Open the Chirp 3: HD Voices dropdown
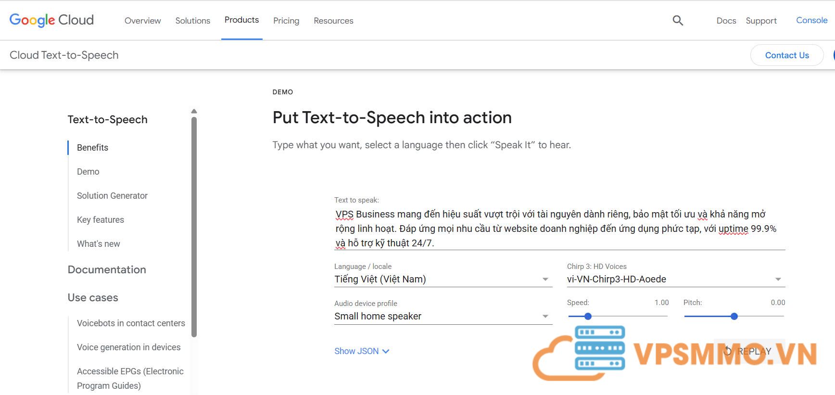Screen dimensions: 835x395 [x=676, y=279]
